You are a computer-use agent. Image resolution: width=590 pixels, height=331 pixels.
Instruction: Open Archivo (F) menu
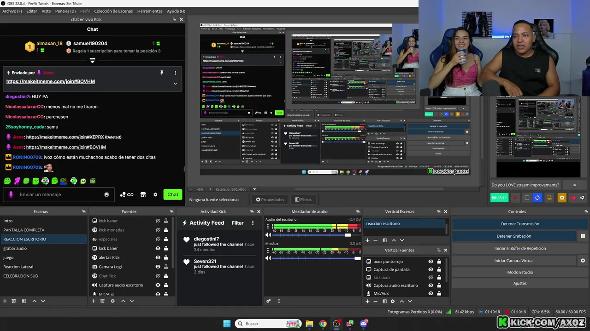click(12, 11)
